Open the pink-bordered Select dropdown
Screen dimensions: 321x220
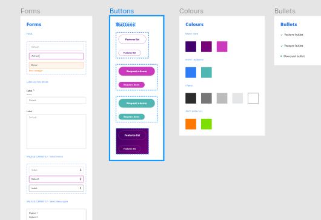pos(56,179)
